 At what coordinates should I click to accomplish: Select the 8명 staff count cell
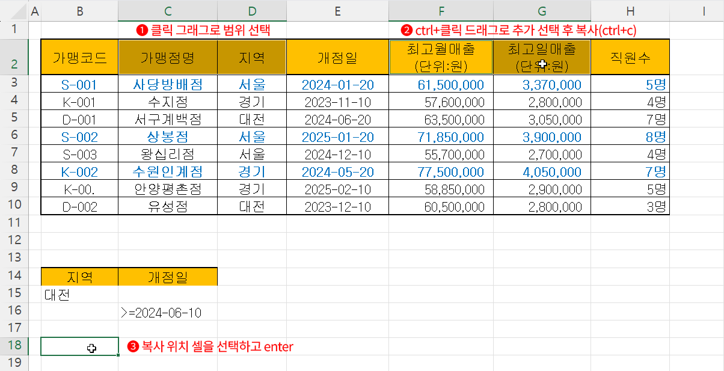(x=630, y=136)
